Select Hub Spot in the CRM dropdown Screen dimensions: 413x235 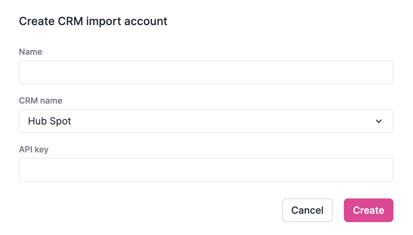206,121
